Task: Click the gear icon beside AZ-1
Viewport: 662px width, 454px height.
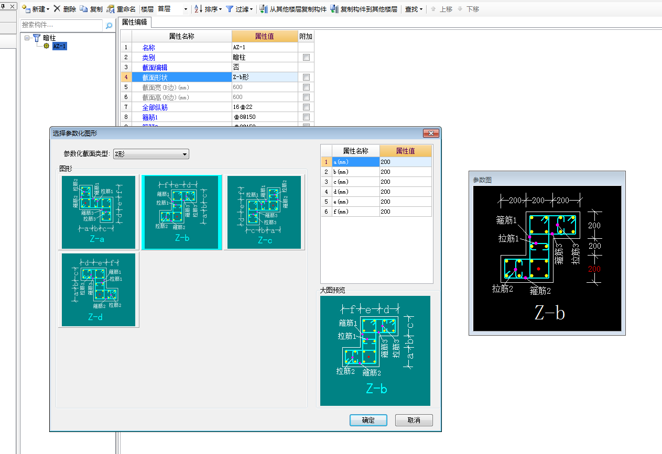Action: point(47,46)
